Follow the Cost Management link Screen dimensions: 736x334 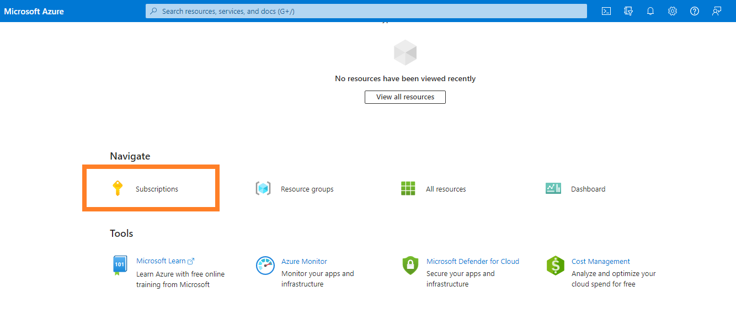pos(600,262)
